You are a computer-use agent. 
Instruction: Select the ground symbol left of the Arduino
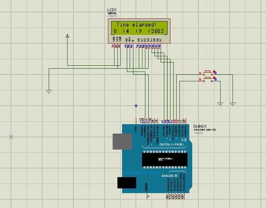[49, 92]
